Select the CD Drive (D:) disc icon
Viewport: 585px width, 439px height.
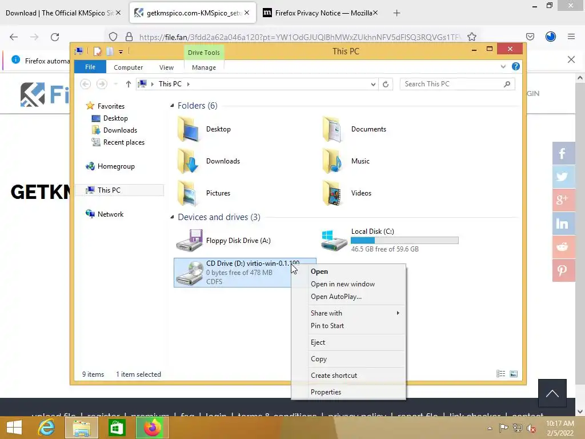[190, 273]
